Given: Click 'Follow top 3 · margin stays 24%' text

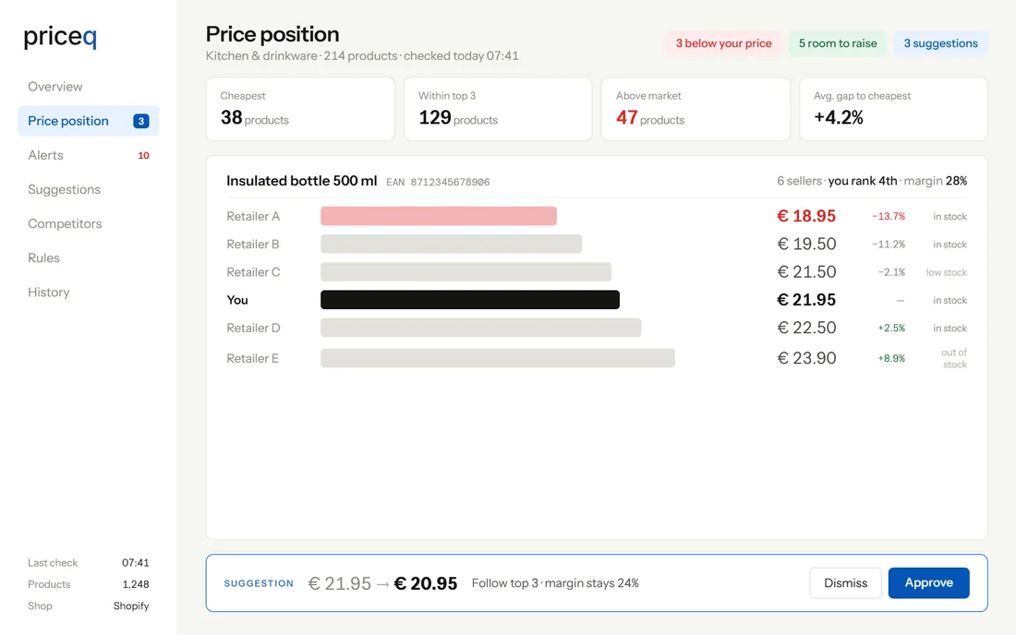Looking at the screenshot, I should [x=555, y=583].
